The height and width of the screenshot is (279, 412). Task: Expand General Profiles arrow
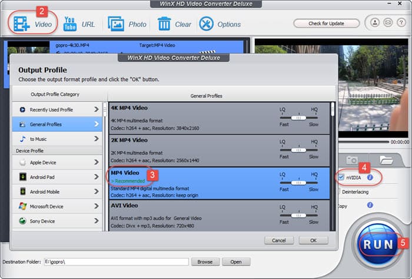coord(97,124)
